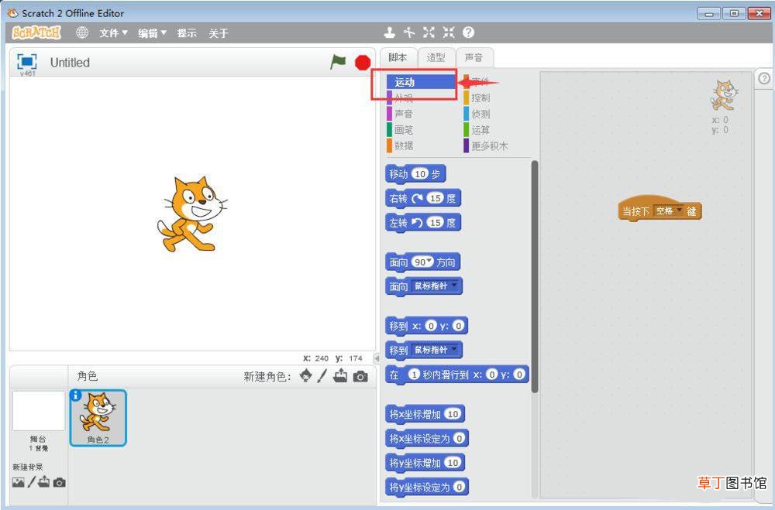The height and width of the screenshot is (510, 775).
Task: Click the 0 field in 将x坐标设定为 block
Action: click(x=459, y=438)
